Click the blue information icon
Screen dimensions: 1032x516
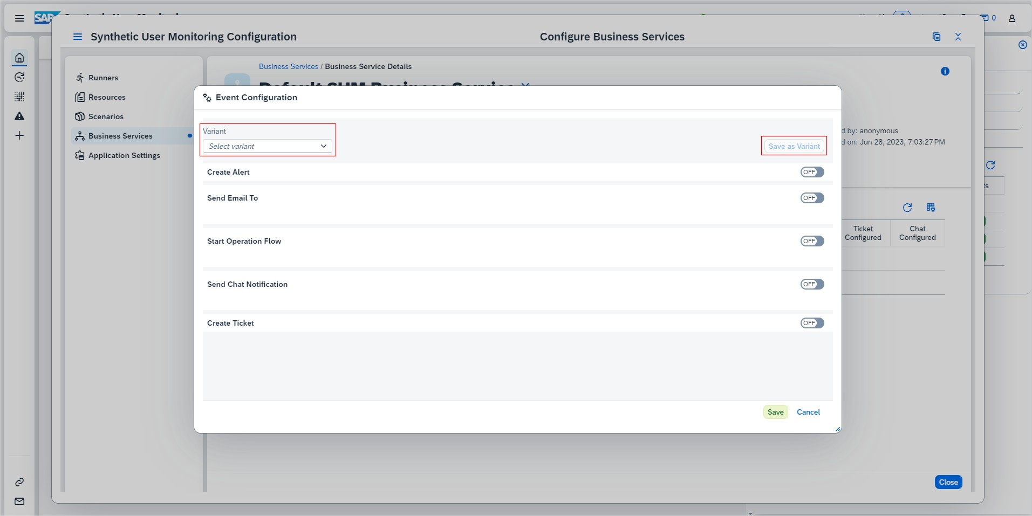pos(945,71)
